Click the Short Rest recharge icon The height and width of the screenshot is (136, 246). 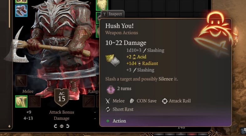coord(108,109)
